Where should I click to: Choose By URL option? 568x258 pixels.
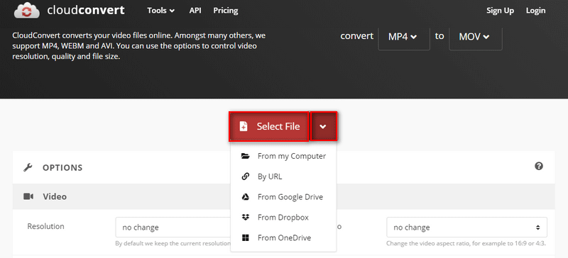click(x=283, y=176)
